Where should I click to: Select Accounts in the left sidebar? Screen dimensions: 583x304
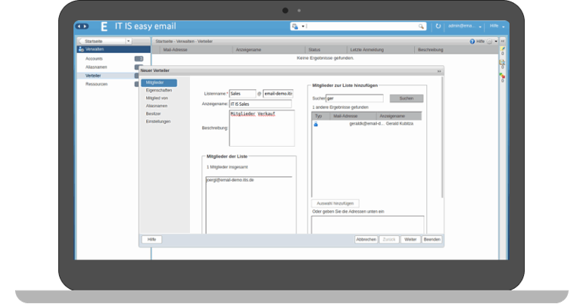94,58
